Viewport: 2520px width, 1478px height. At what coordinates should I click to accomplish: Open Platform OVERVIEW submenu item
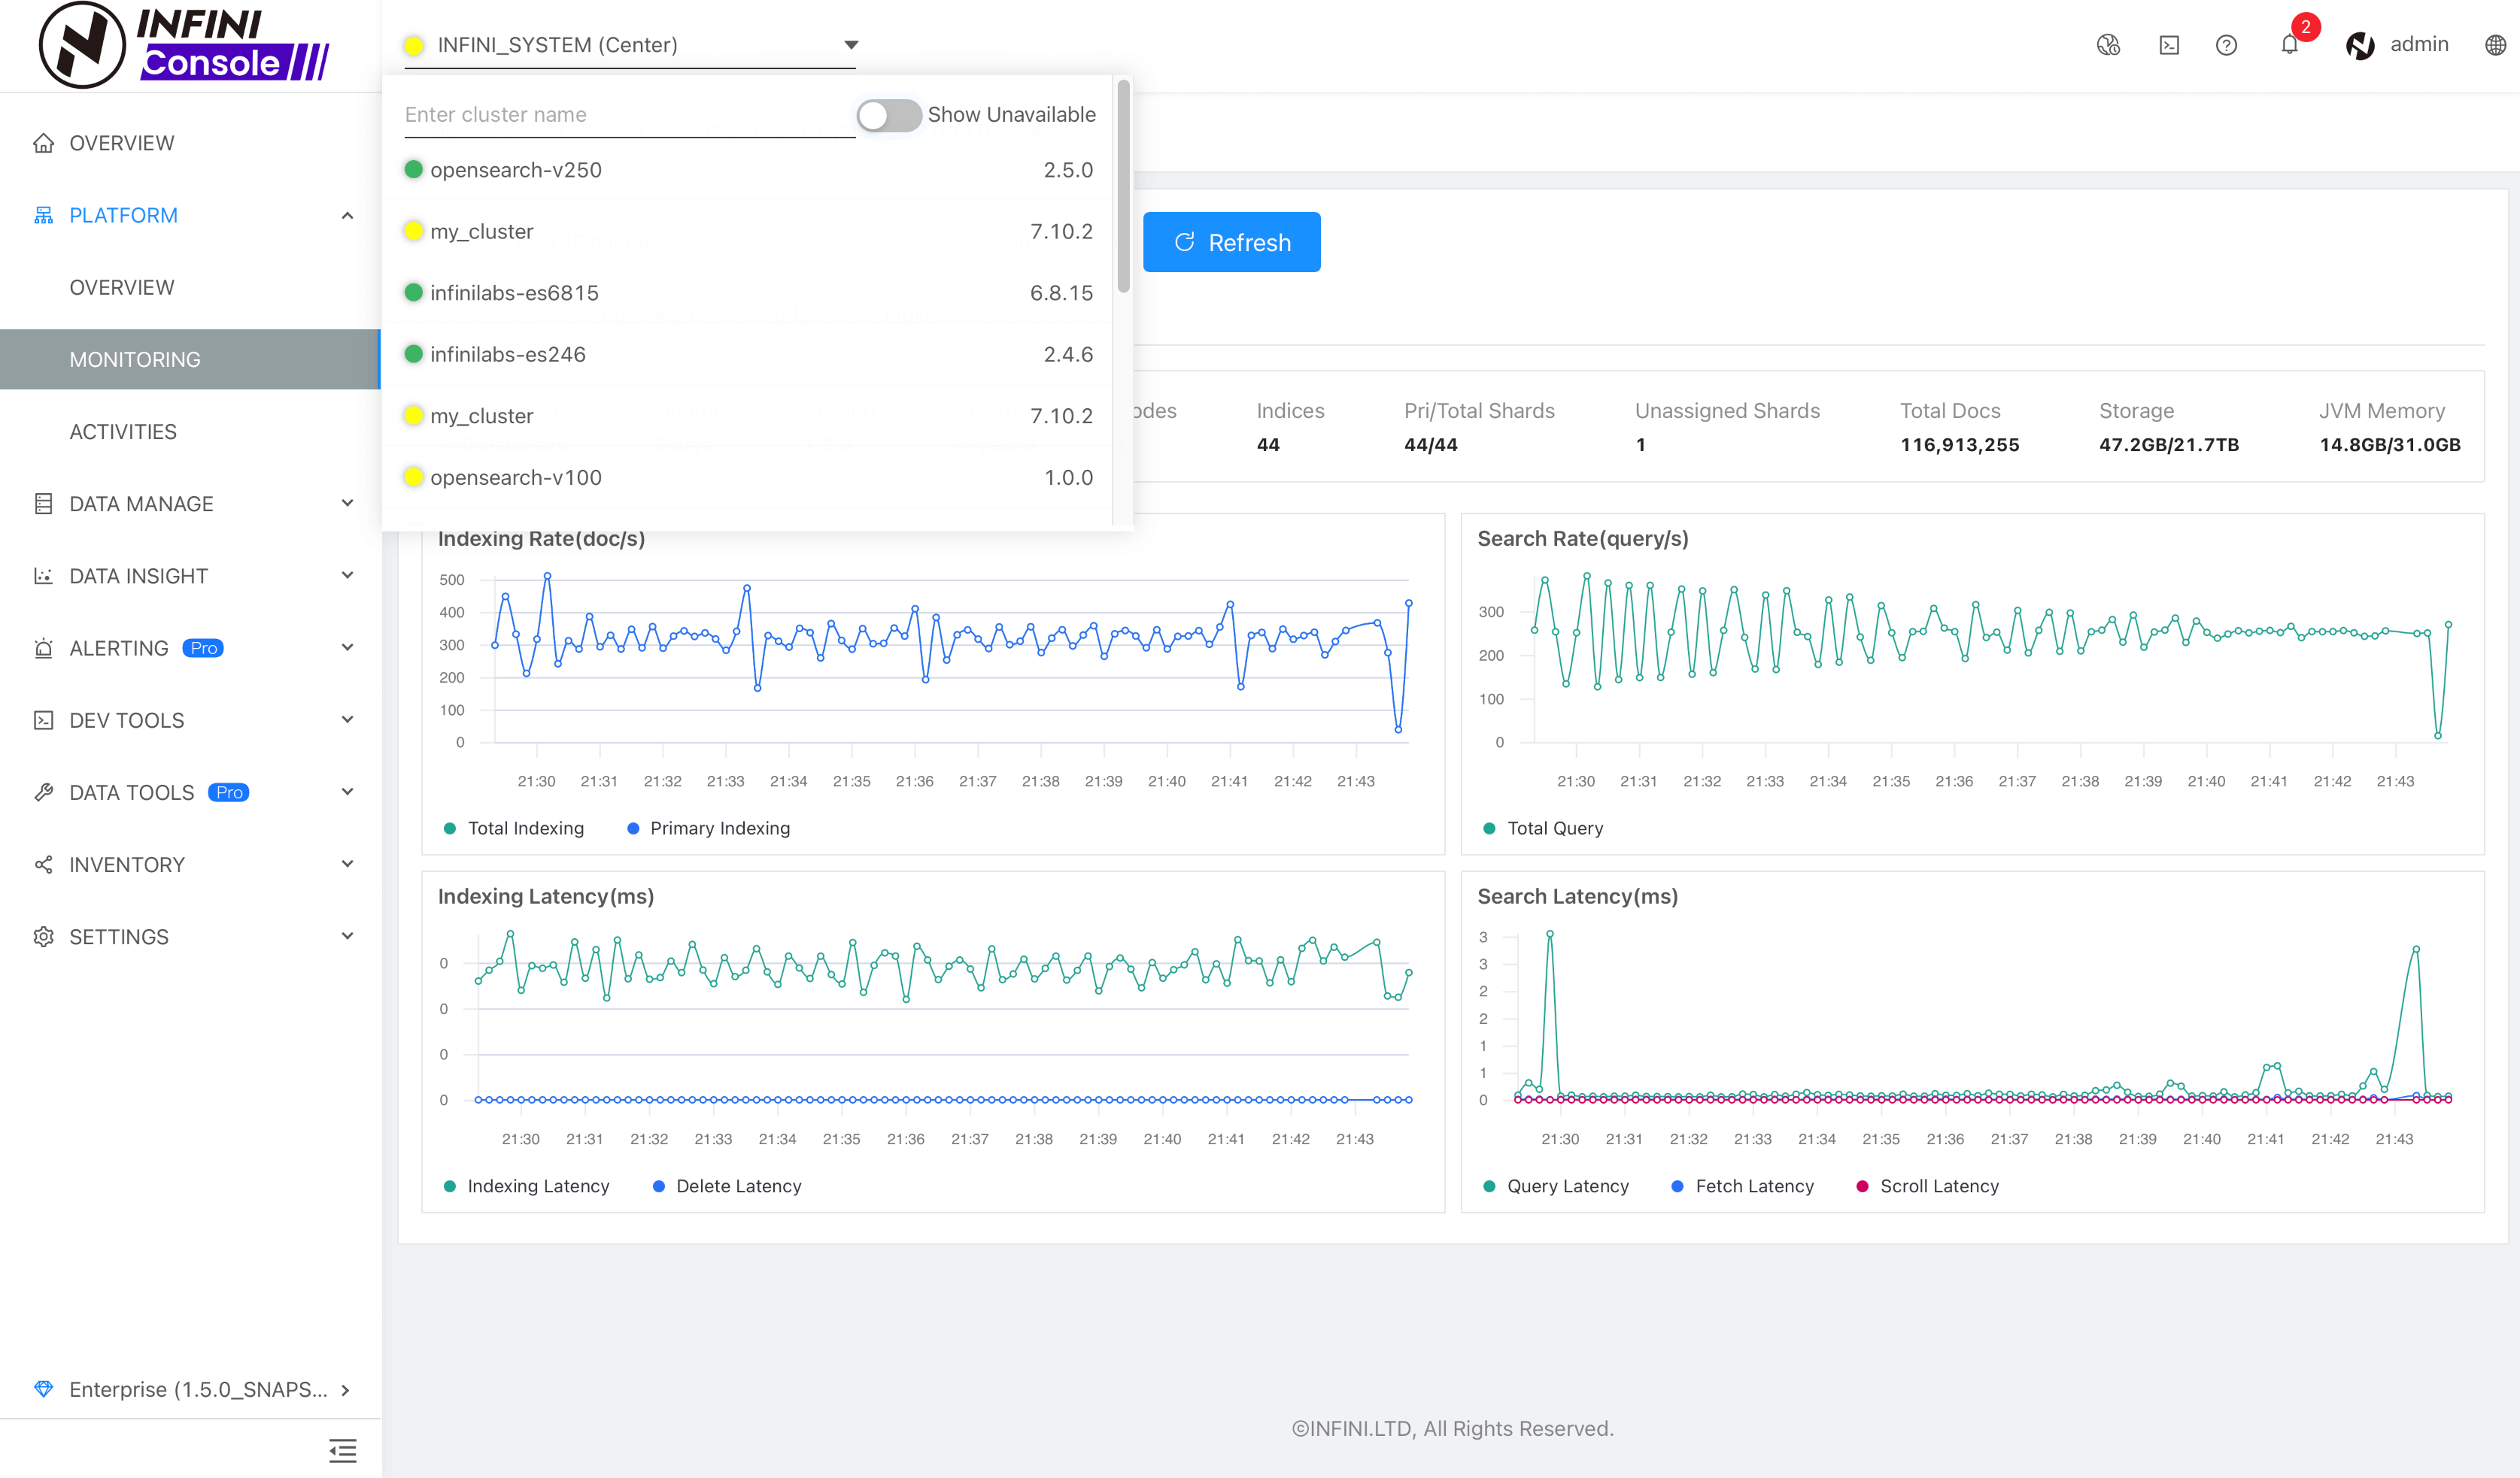coord(122,288)
